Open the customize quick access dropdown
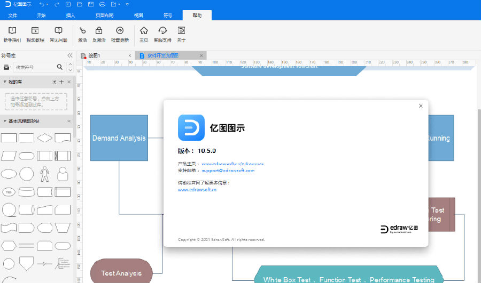The height and width of the screenshot is (283, 481). pyautogui.click(x=127, y=5)
